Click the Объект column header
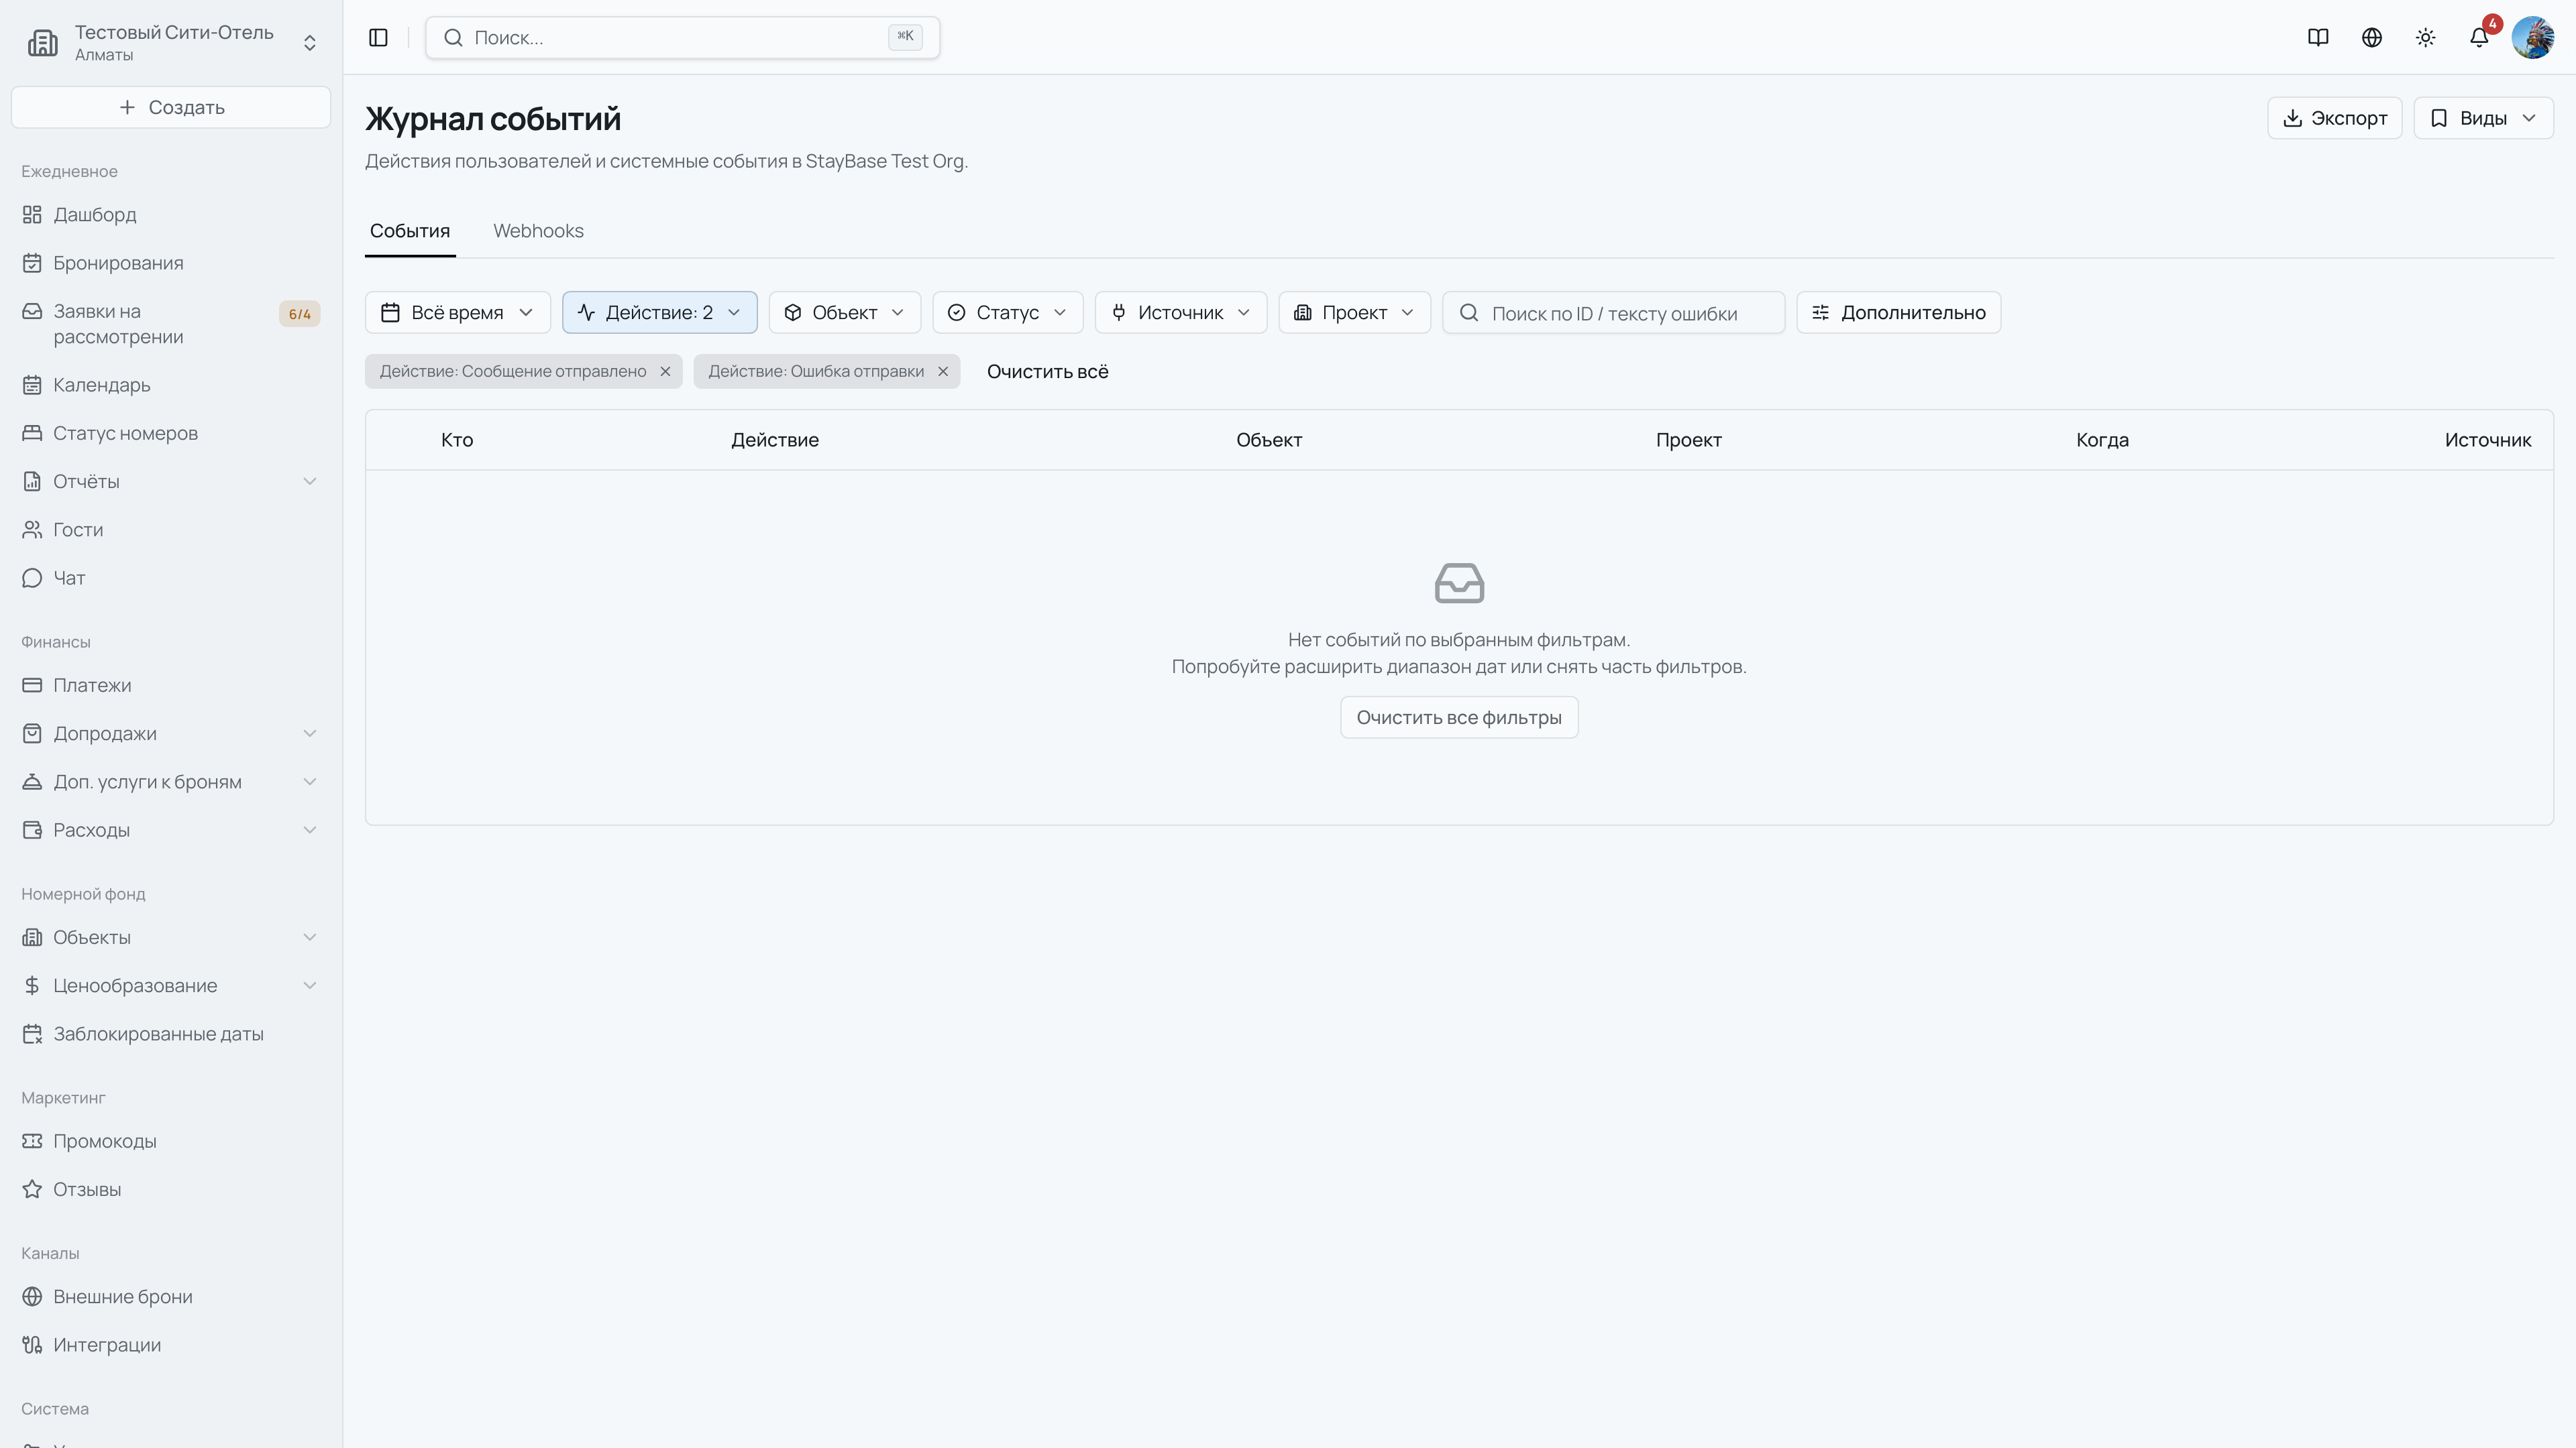 tap(1269, 440)
